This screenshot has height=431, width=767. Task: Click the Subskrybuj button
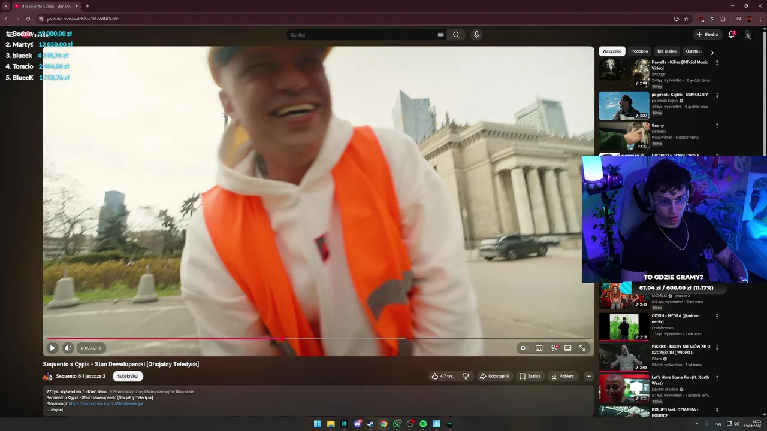click(x=128, y=376)
